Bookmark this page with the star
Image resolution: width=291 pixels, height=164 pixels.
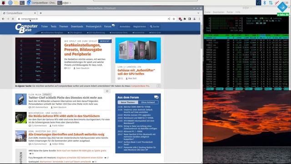tap(174, 19)
